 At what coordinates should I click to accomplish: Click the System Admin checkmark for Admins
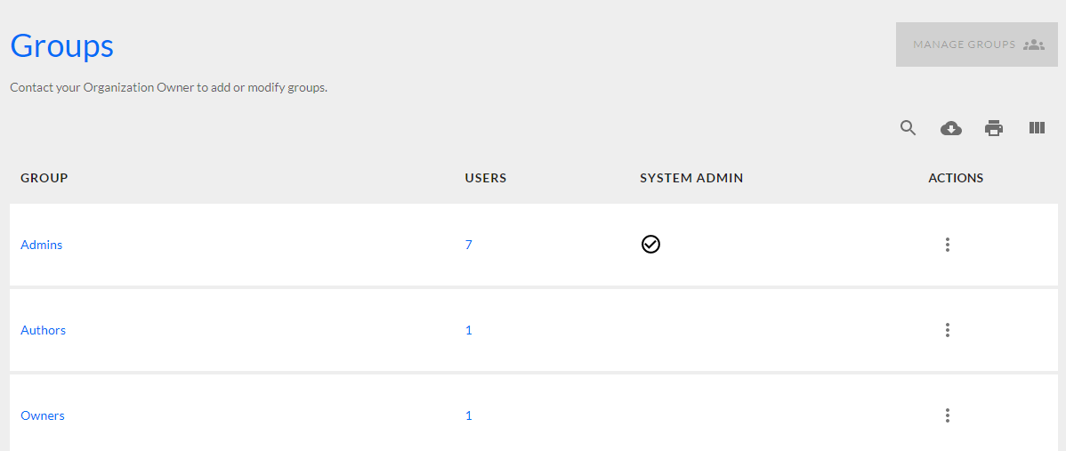click(650, 244)
